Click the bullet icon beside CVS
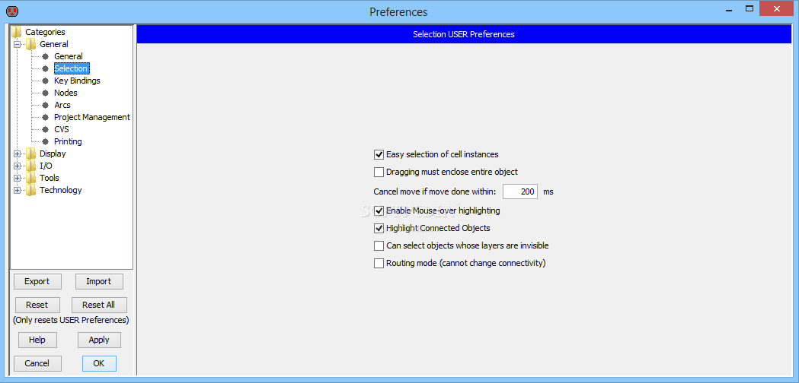 (x=46, y=130)
